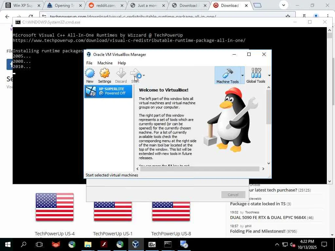Viewport: 335px width, 251px height.
Task: Open the TechPowerUp US-8 download server
Action: point(171,234)
